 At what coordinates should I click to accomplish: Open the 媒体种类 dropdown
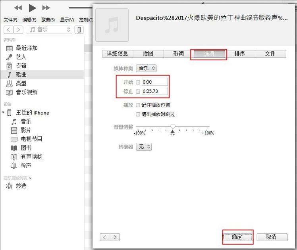146,68
